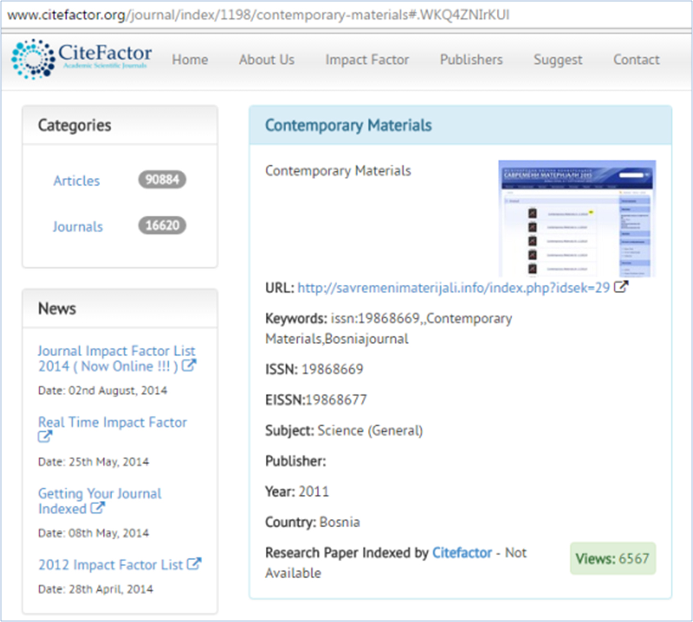
Task: Go to the Contact page
Action: point(636,60)
